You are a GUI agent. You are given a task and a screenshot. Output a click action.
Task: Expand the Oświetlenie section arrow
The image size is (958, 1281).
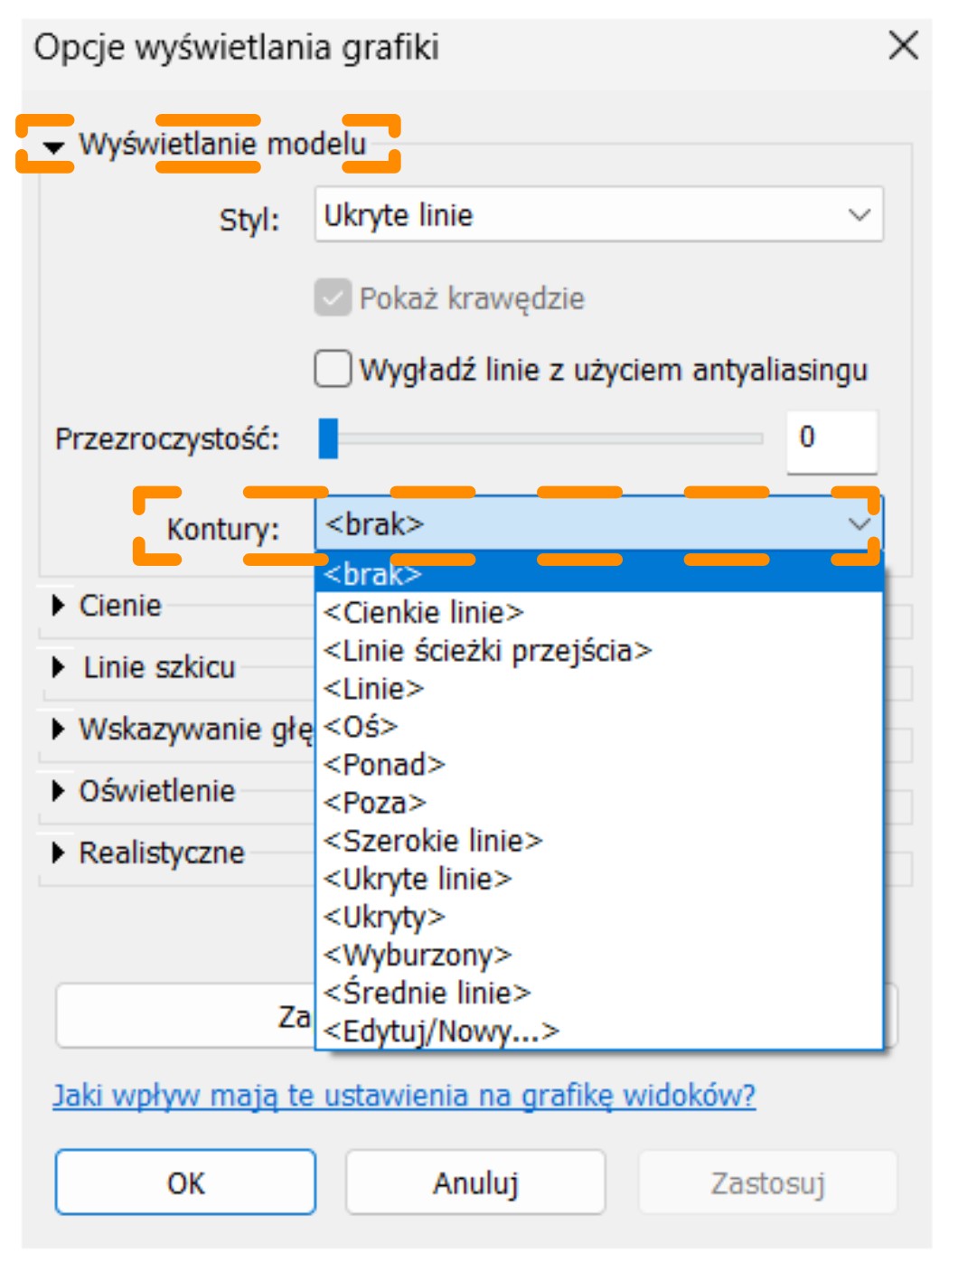pos(59,791)
